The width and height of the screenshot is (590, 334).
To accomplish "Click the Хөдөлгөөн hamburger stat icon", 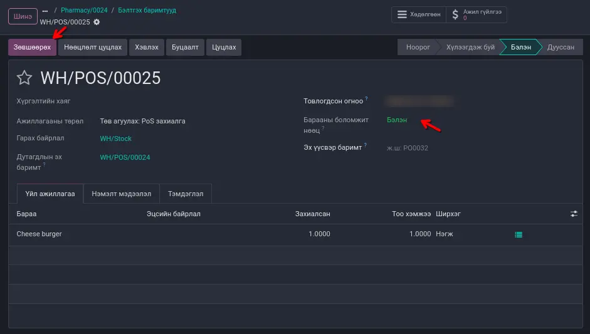I will pos(403,14).
